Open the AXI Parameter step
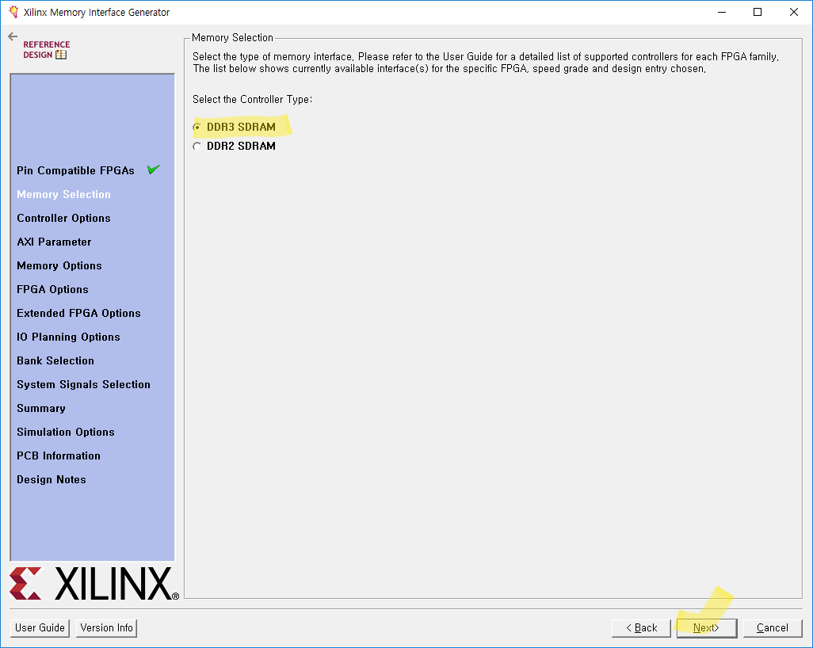 (54, 242)
